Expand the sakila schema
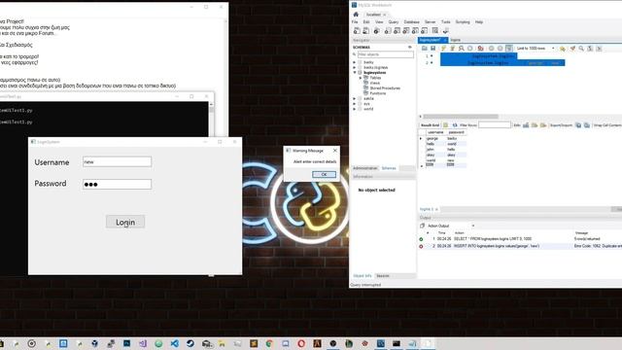The height and width of the screenshot is (350, 622). coord(354,98)
